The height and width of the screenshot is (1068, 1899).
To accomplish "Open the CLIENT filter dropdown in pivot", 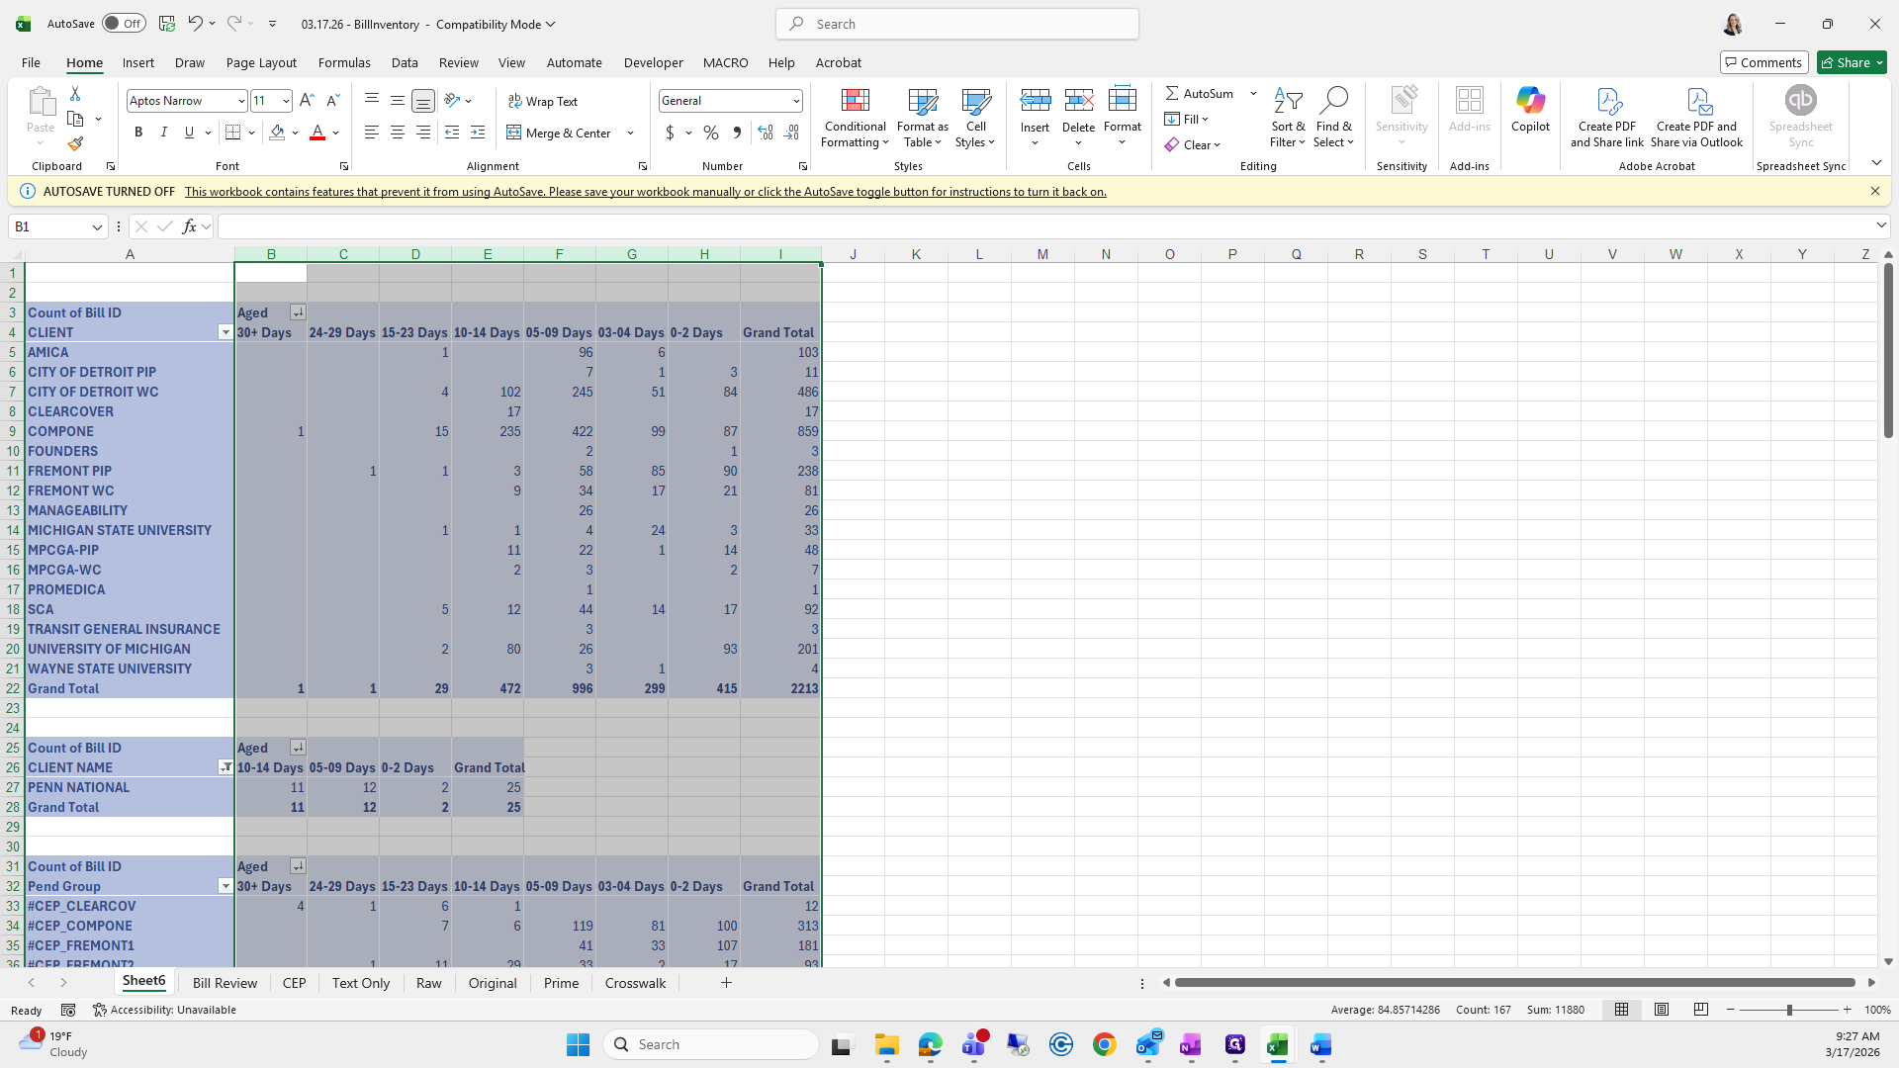I will point(225,332).
